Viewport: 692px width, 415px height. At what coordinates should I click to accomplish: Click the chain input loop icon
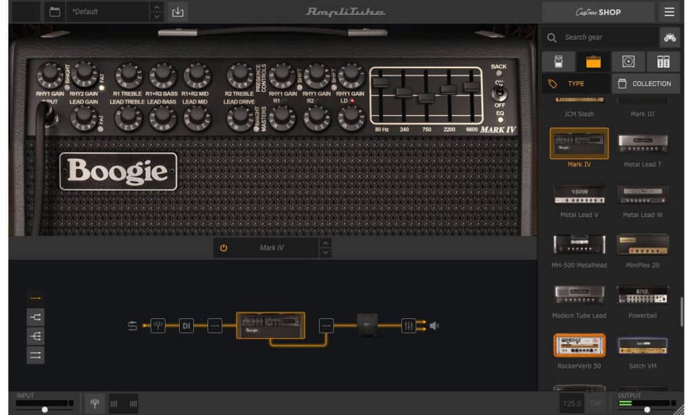[x=132, y=326]
